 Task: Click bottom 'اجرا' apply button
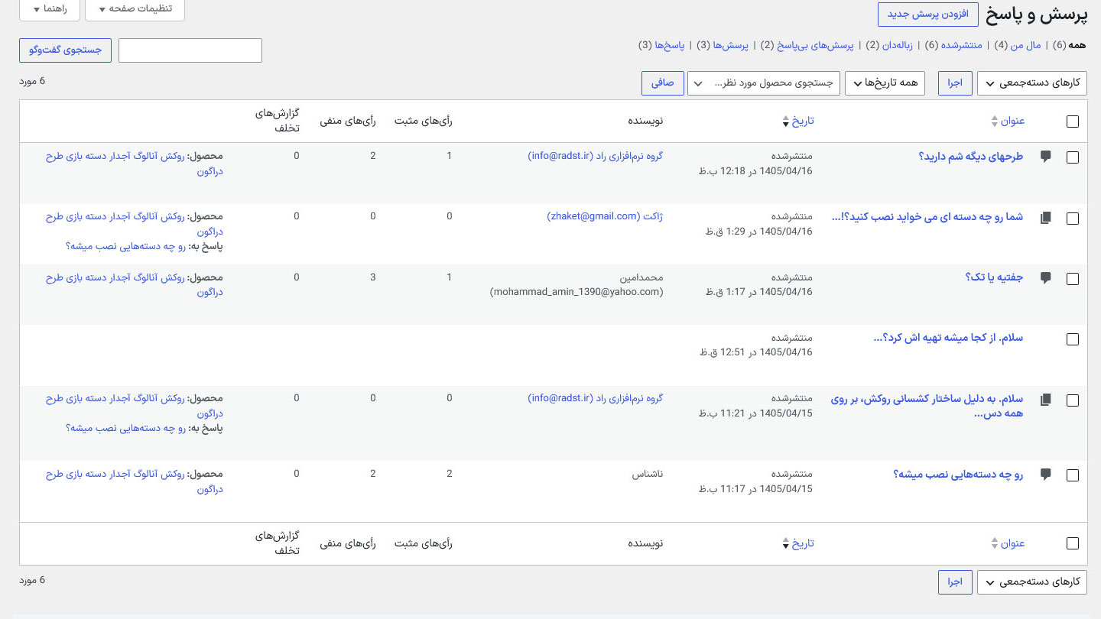coord(955,582)
